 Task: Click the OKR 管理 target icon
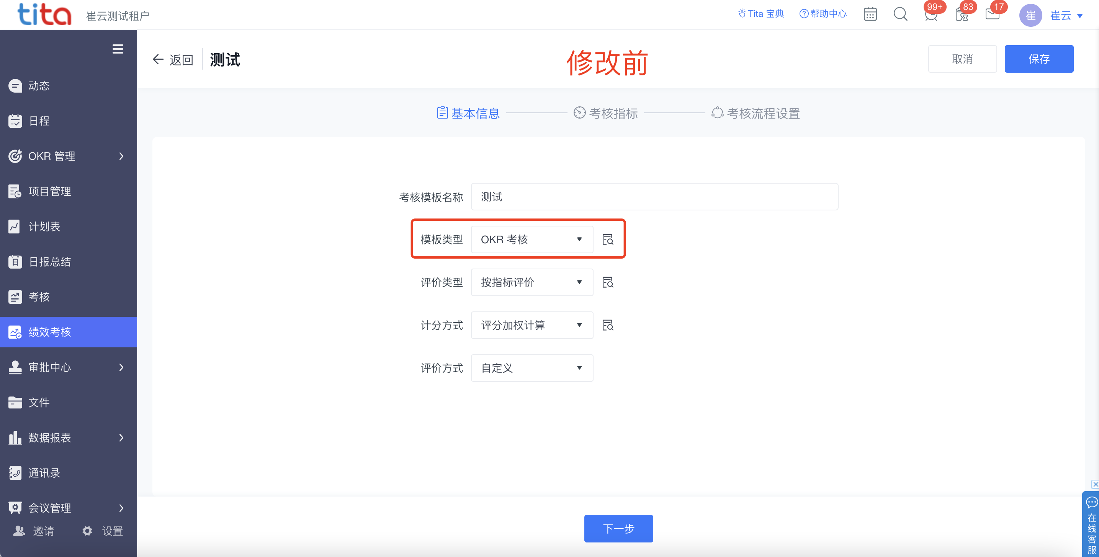point(15,156)
